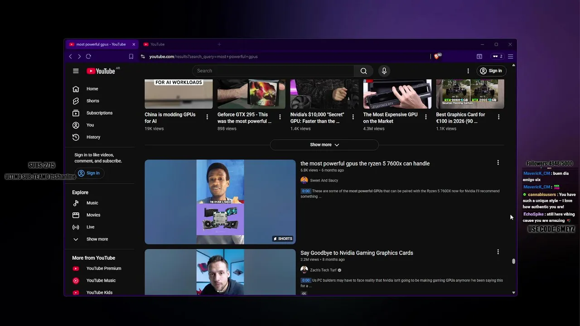The width and height of the screenshot is (580, 326).
Task: Open Brave Shields icon in address bar
Action: [x=437, y=56]
